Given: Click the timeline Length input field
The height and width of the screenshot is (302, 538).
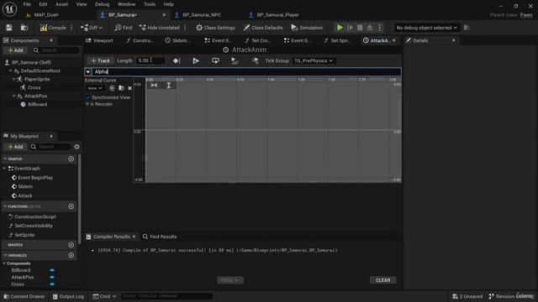Looking at the screenshot, I should [150, 60].
